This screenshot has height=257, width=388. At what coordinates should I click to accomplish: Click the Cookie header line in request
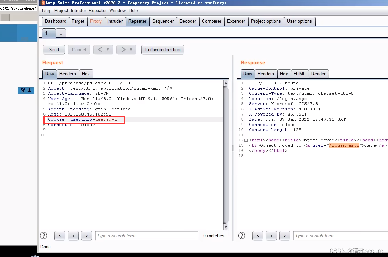tap(83, 120)
